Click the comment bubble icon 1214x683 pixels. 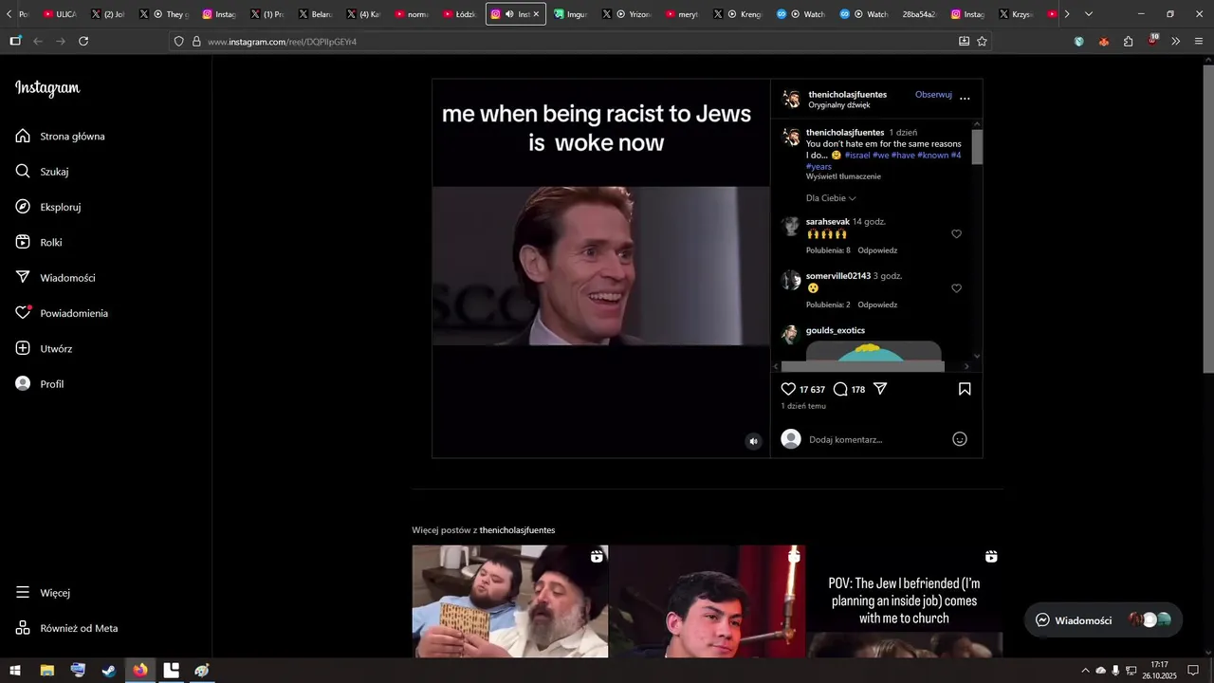[x=840, y=389]
